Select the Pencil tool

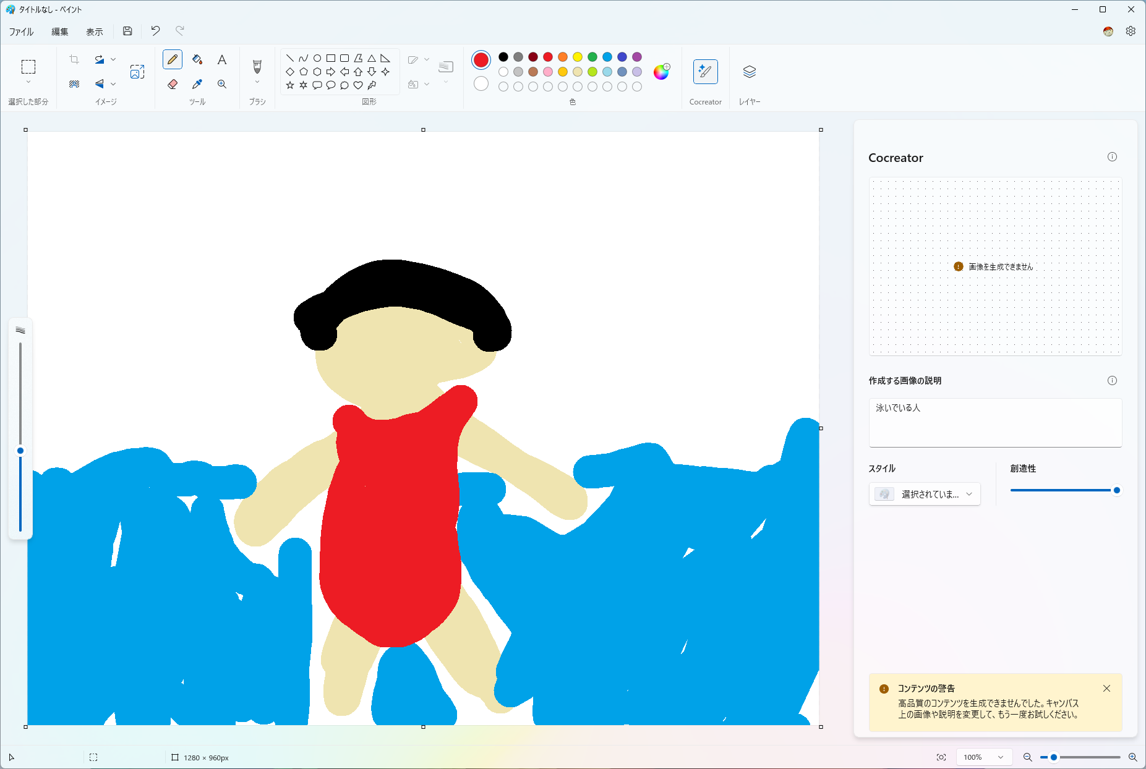(173, 59)
